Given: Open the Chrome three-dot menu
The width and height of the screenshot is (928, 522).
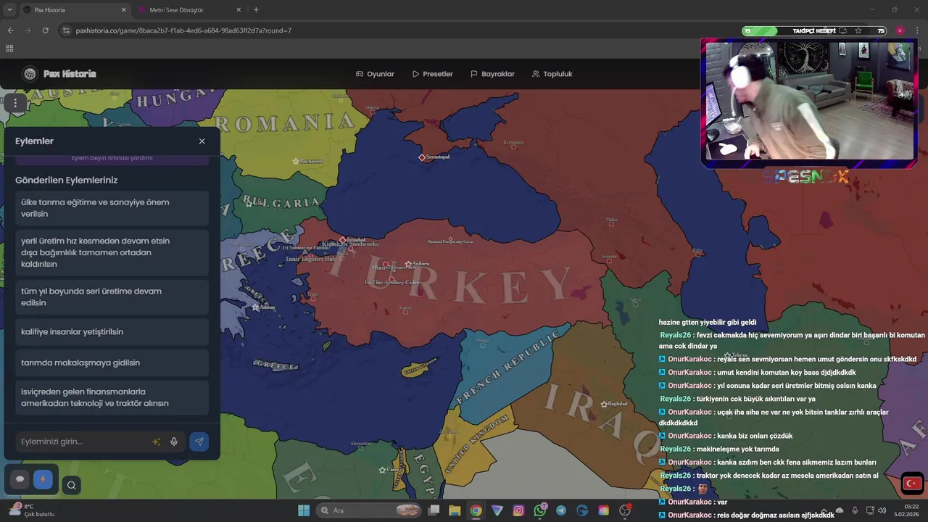Looking at the screenshot, I should [x=918, y=30].
